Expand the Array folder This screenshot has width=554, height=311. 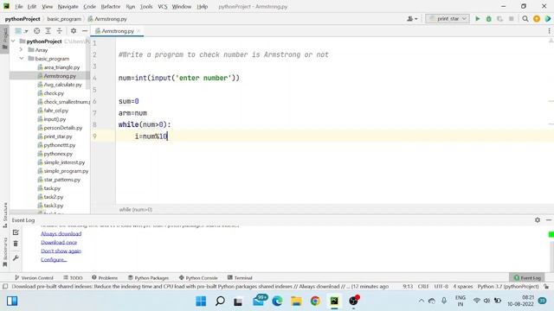point(22,50)
